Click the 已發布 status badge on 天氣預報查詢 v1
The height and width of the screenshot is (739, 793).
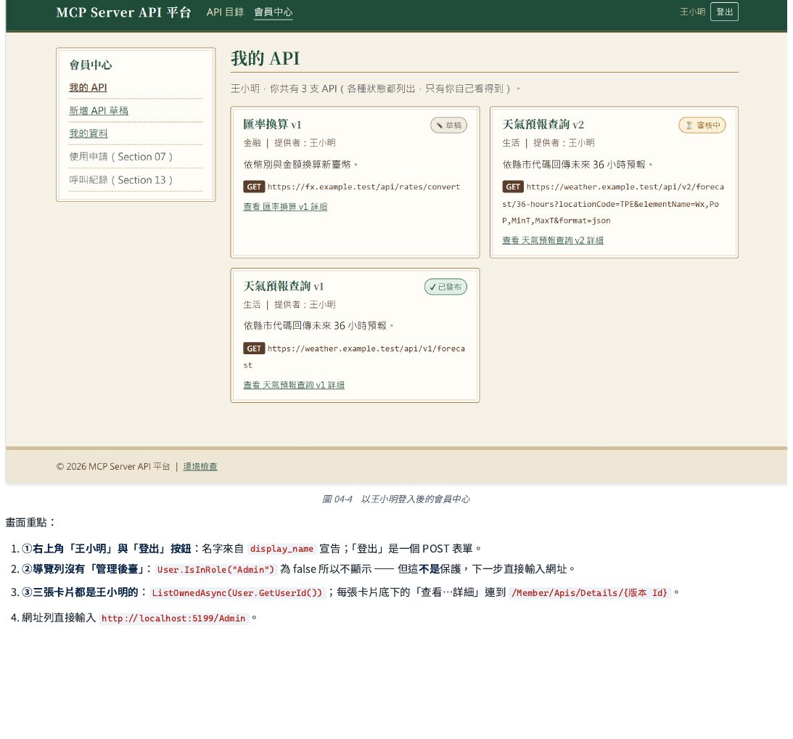[x=445, y=287]
